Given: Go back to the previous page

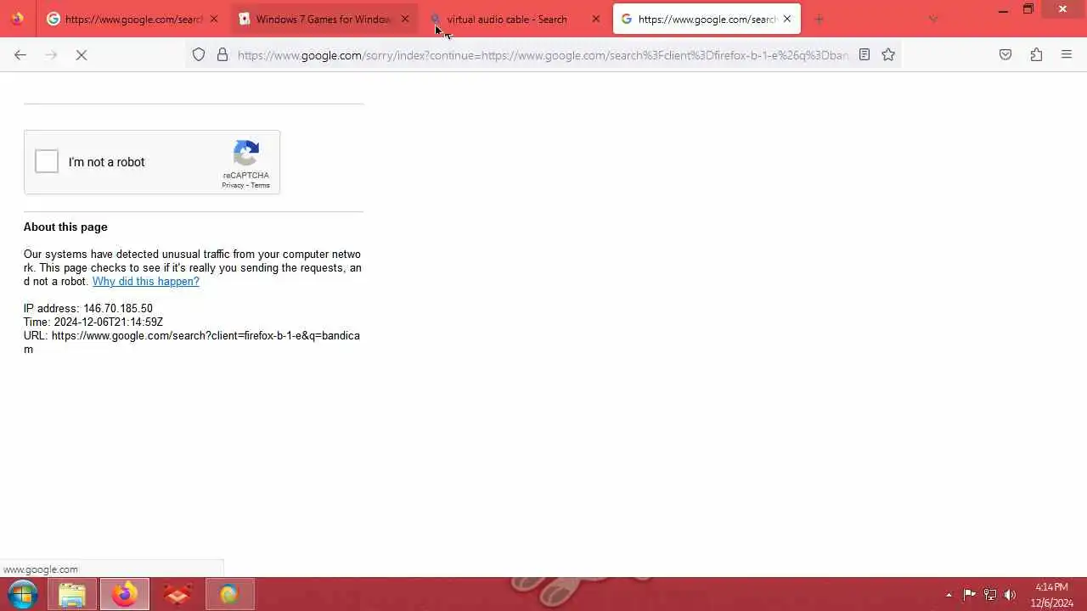Looking at the screenshot, I should (x=20, y=54).
